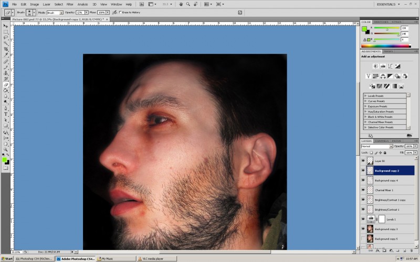Hide the Brightness/Contrast 1 copy layer

(x=363, y=200)
